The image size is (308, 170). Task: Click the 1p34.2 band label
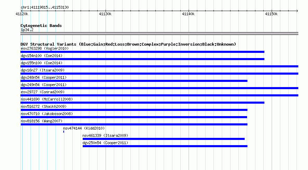tap(27, 30)
